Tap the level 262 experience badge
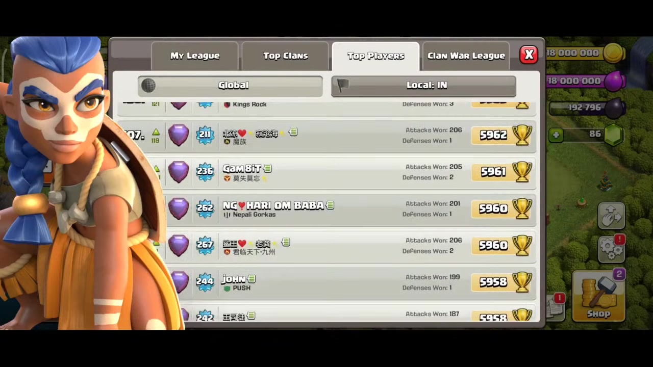Viewport: 653px width, 367px height. pos(205,208)
